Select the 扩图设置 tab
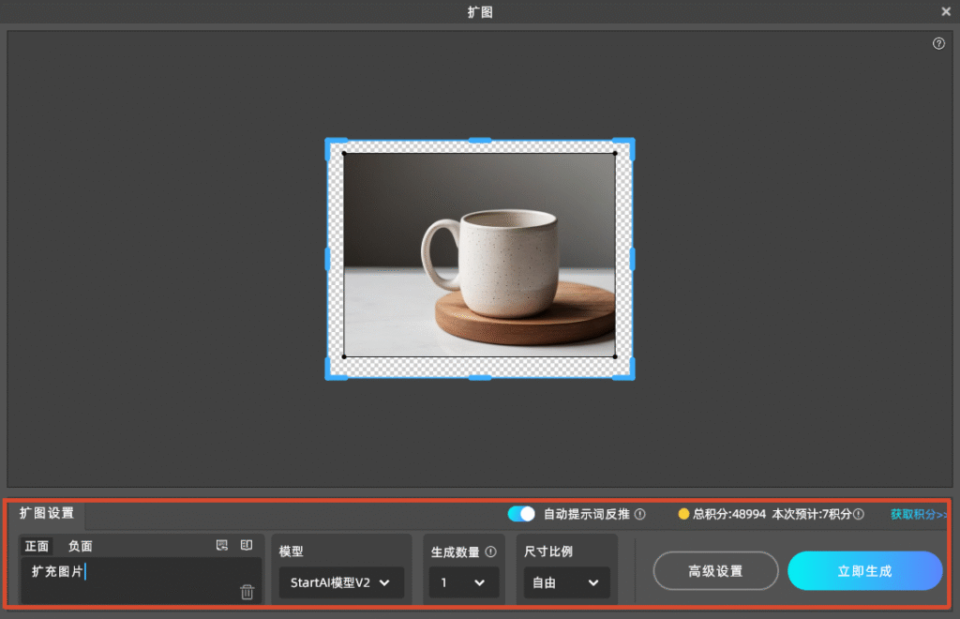960x619 pixels. pyautogui.click(x=47, y=512)
